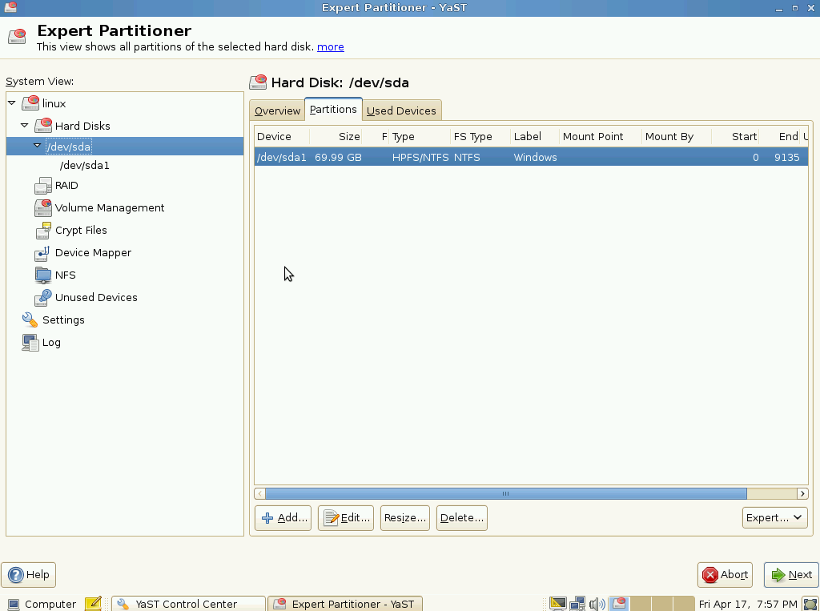Image resolution: width=820 pixels, height=611 pixels.
Task: Click the 'Windows' label cell
Action: [x=535, y=158]
